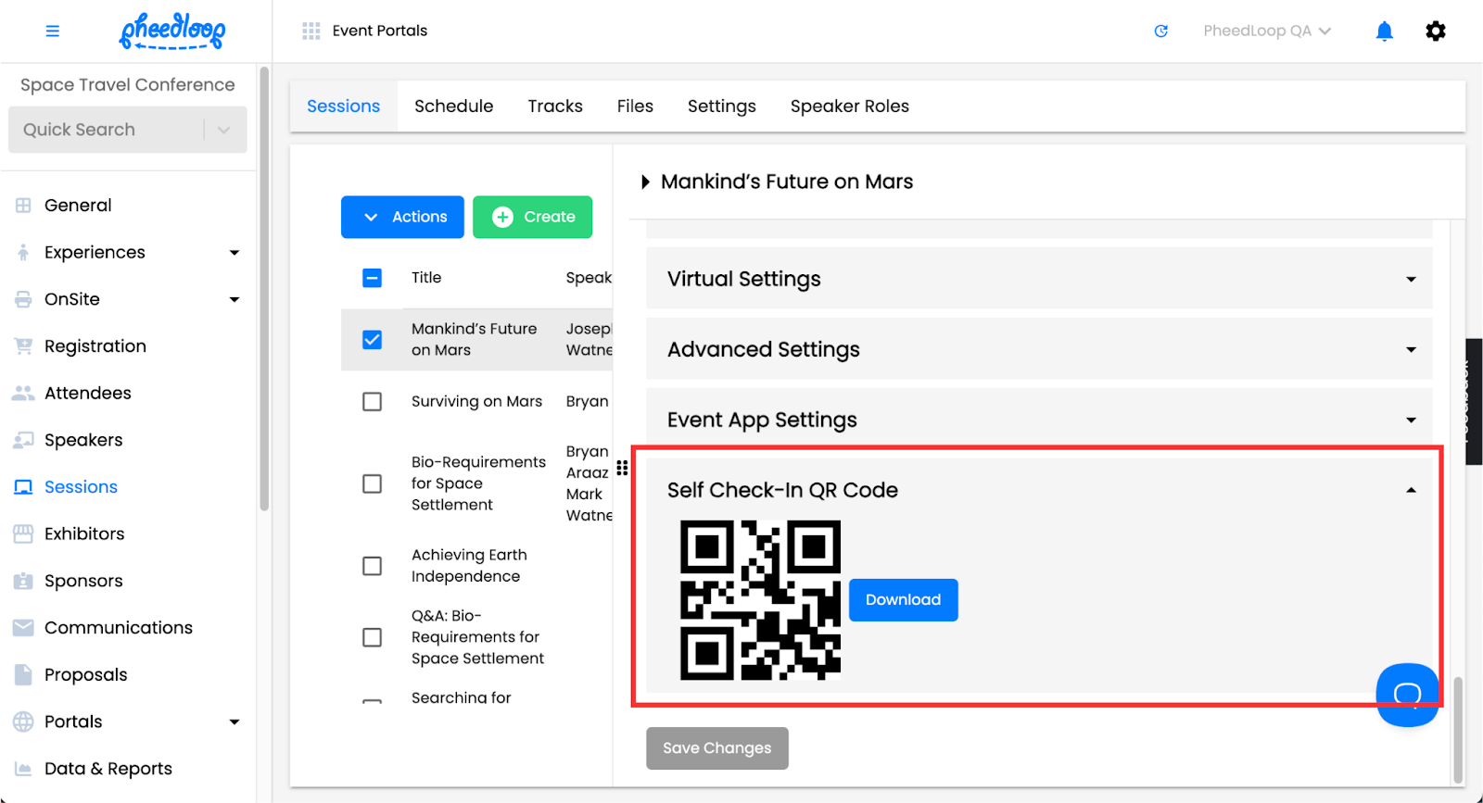Click the Data & Reports chart icon
This screenshot has height=803, width=1483.
click(23, 769)
